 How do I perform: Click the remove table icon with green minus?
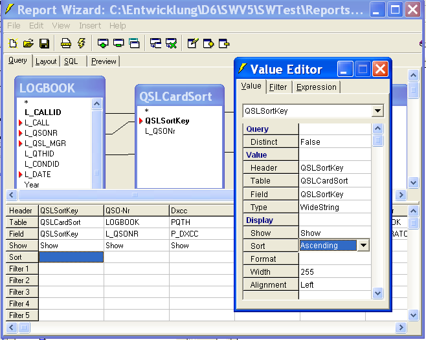pos(118,43)
